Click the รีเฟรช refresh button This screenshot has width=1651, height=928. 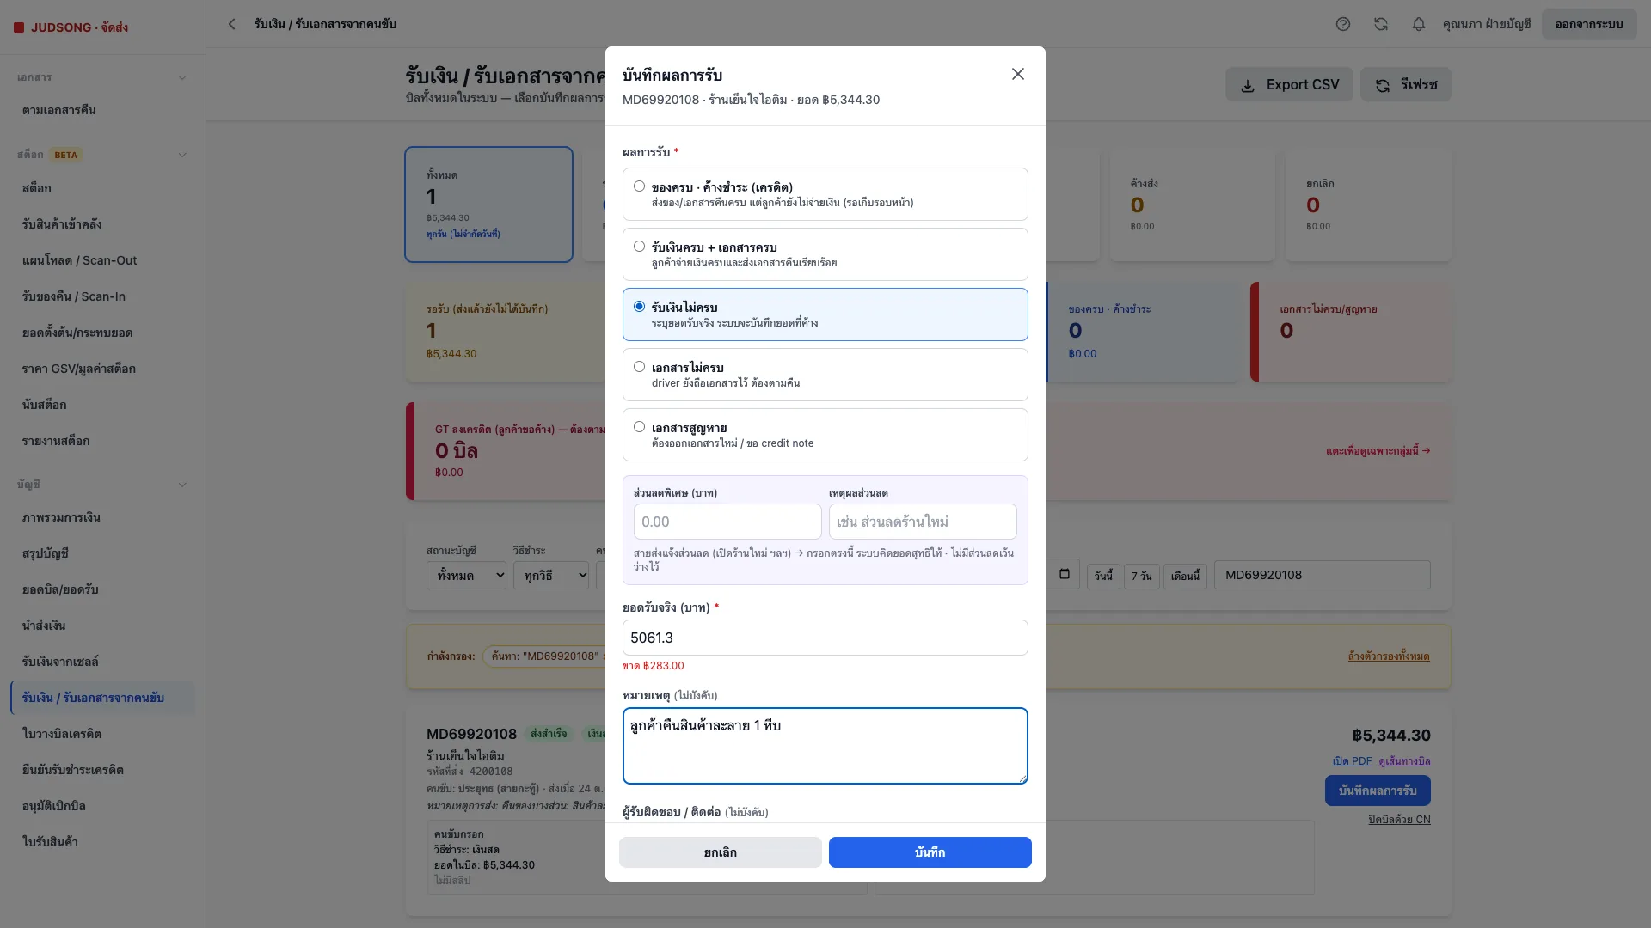pyautogui.click(x=1405, y=84)
